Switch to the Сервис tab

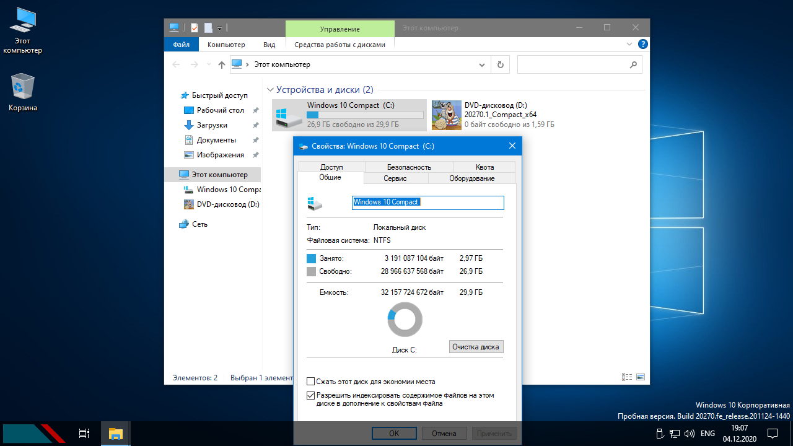(395, 178)
